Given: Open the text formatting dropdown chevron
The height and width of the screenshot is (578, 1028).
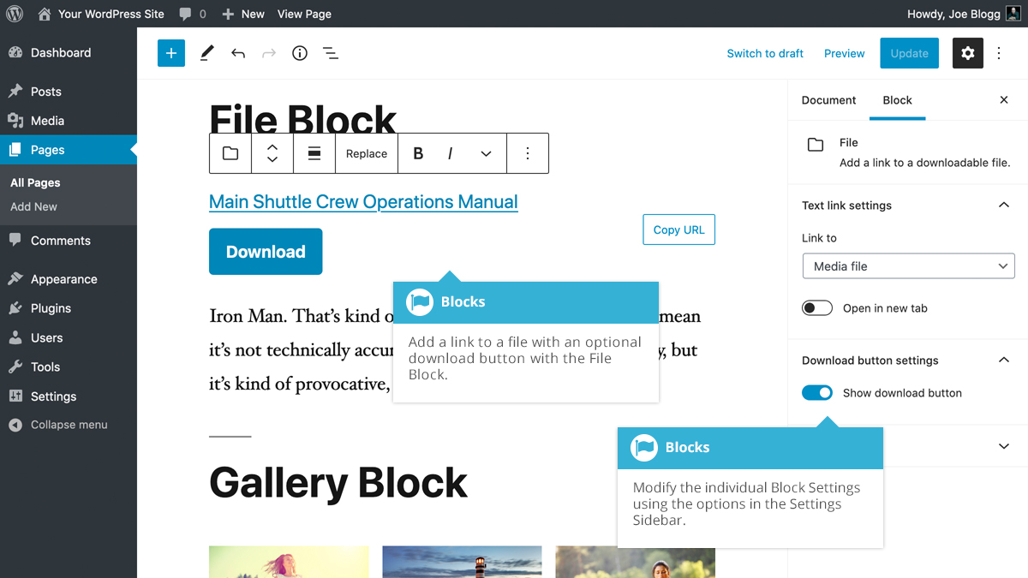Looking at the screenshot, I should click(x=486, y=153).
